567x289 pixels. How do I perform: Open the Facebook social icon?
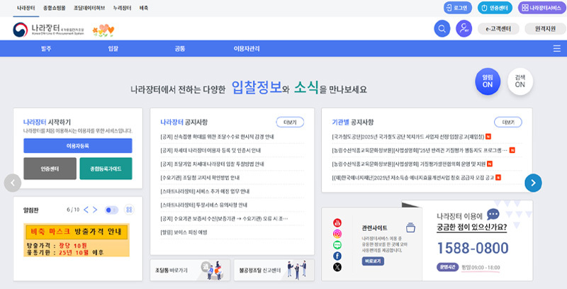[337, 256]
